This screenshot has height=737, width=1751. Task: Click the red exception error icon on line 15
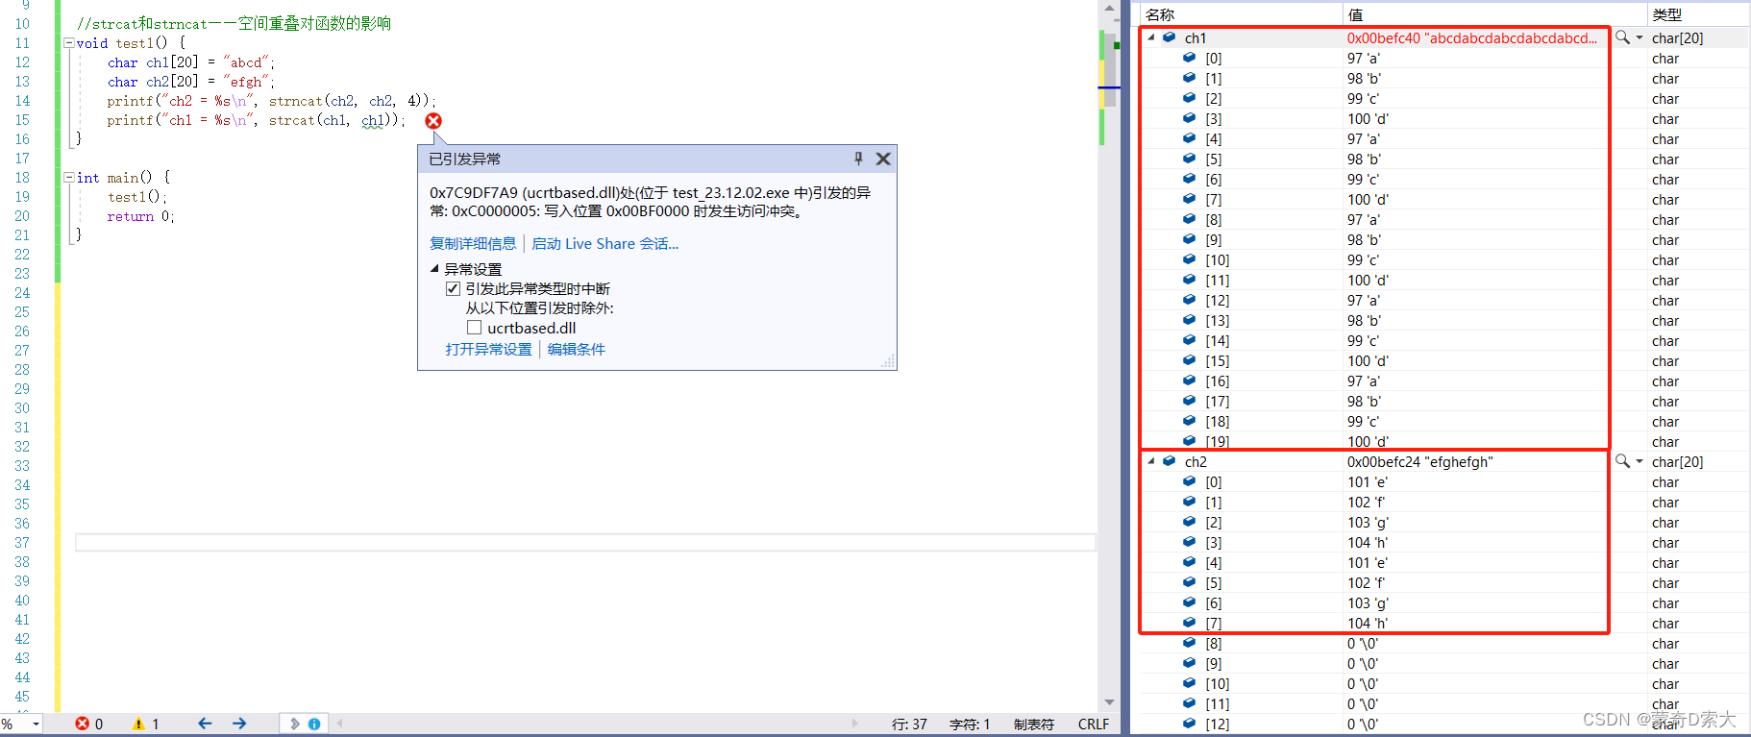(x=433, y=121)
